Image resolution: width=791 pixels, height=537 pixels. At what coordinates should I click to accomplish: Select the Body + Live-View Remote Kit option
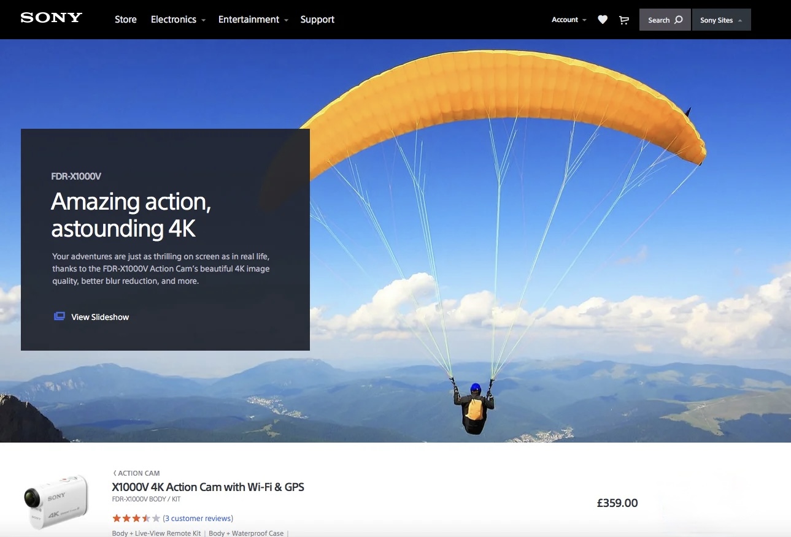(x=156, y=533)
